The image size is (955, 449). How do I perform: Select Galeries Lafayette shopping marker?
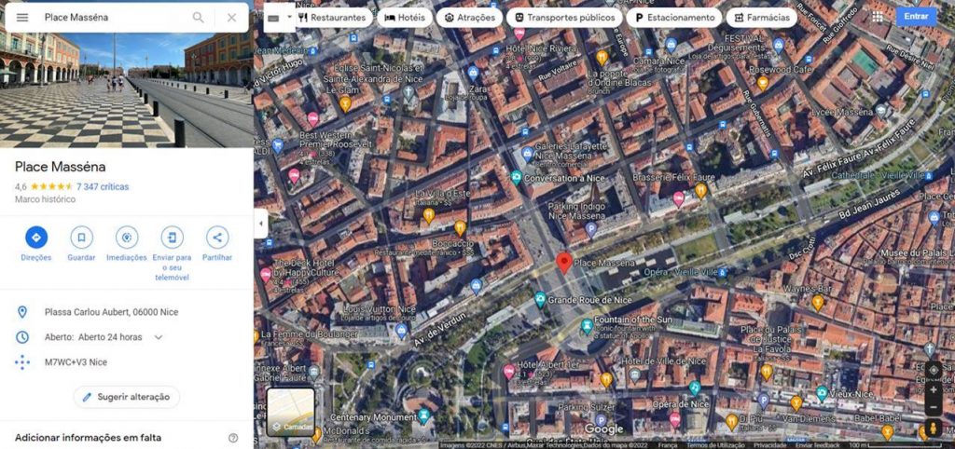[x=528, y=154]
